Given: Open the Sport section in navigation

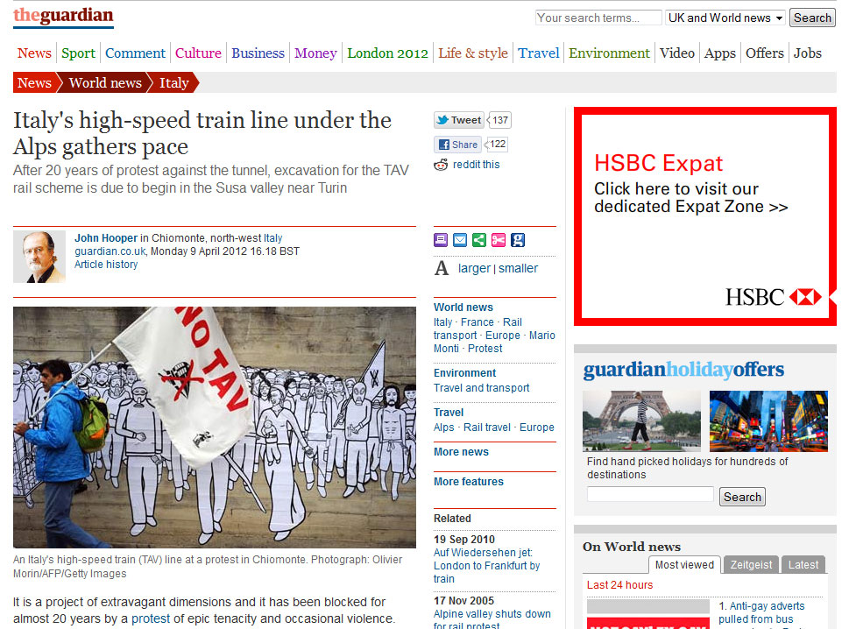Looking at the screenshot, I should [x=78, y=53].
